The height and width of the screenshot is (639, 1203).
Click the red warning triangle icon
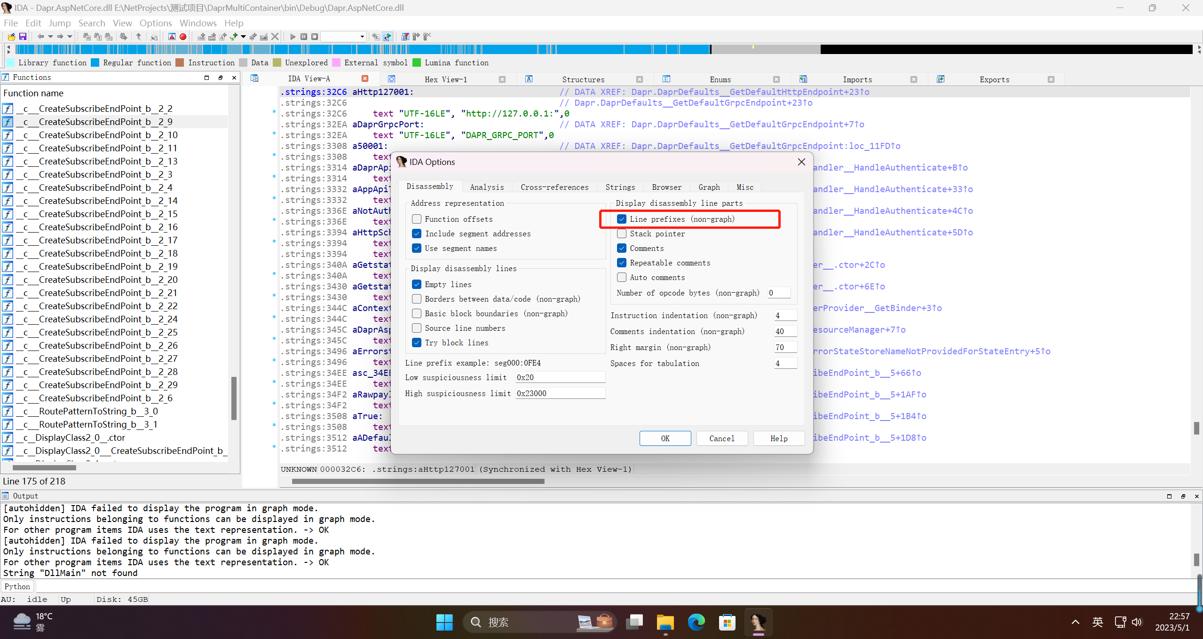click(x=172, y=37)
